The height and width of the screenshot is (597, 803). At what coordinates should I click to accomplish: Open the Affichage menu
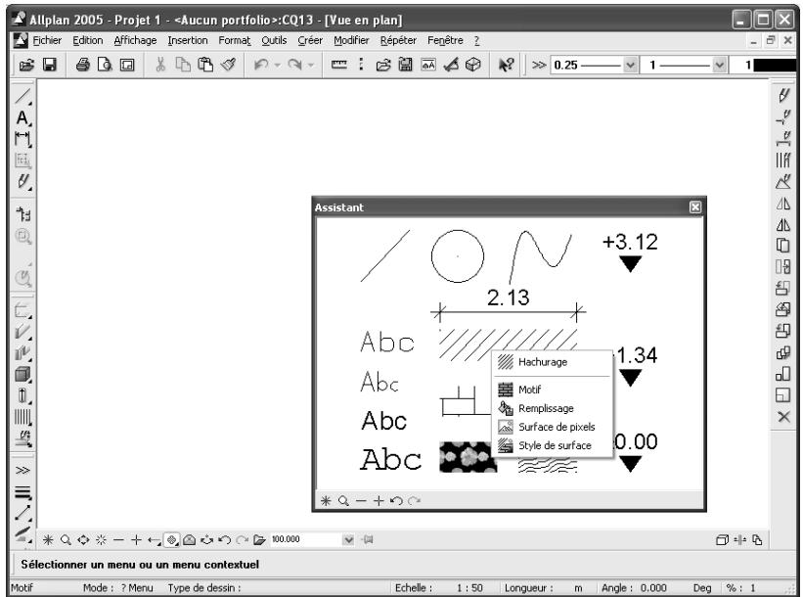pyautogui.click(x=135, y=40)
